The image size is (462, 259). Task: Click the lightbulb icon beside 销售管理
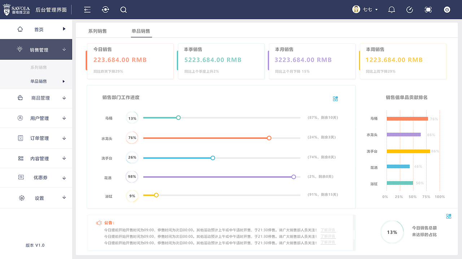[x=20, y=49]
